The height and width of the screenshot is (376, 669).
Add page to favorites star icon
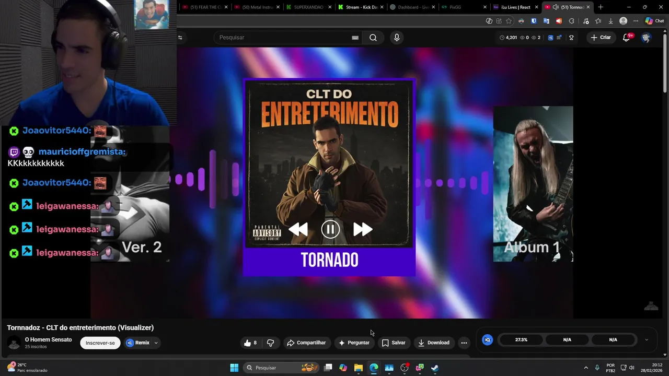(509, 21)
